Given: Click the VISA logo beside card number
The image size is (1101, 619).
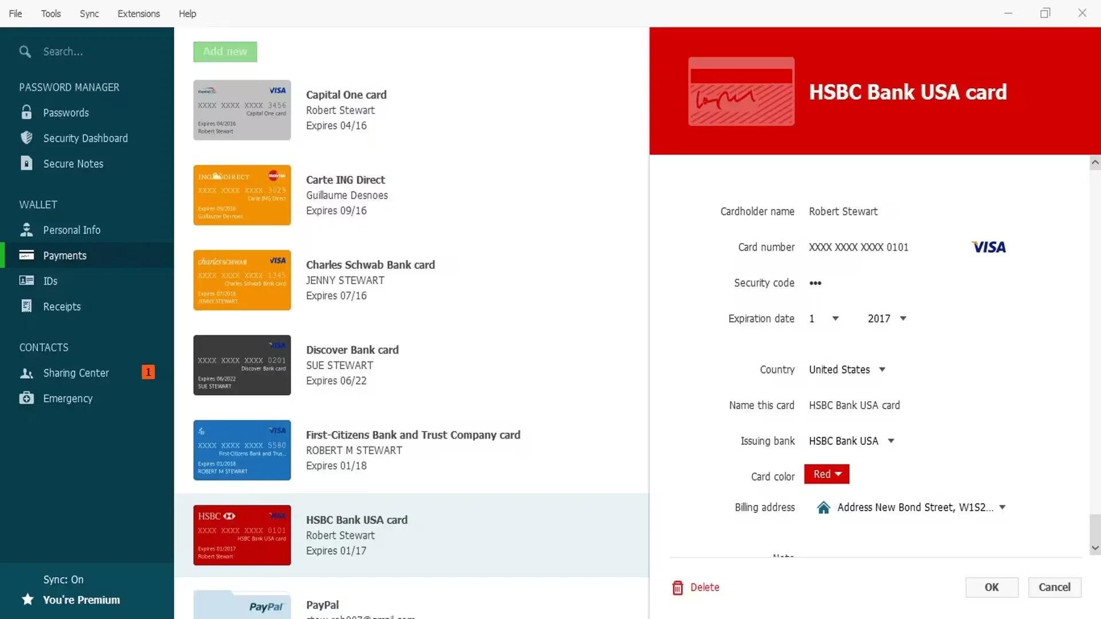Looking at the screenshot, I should point(989,247).
